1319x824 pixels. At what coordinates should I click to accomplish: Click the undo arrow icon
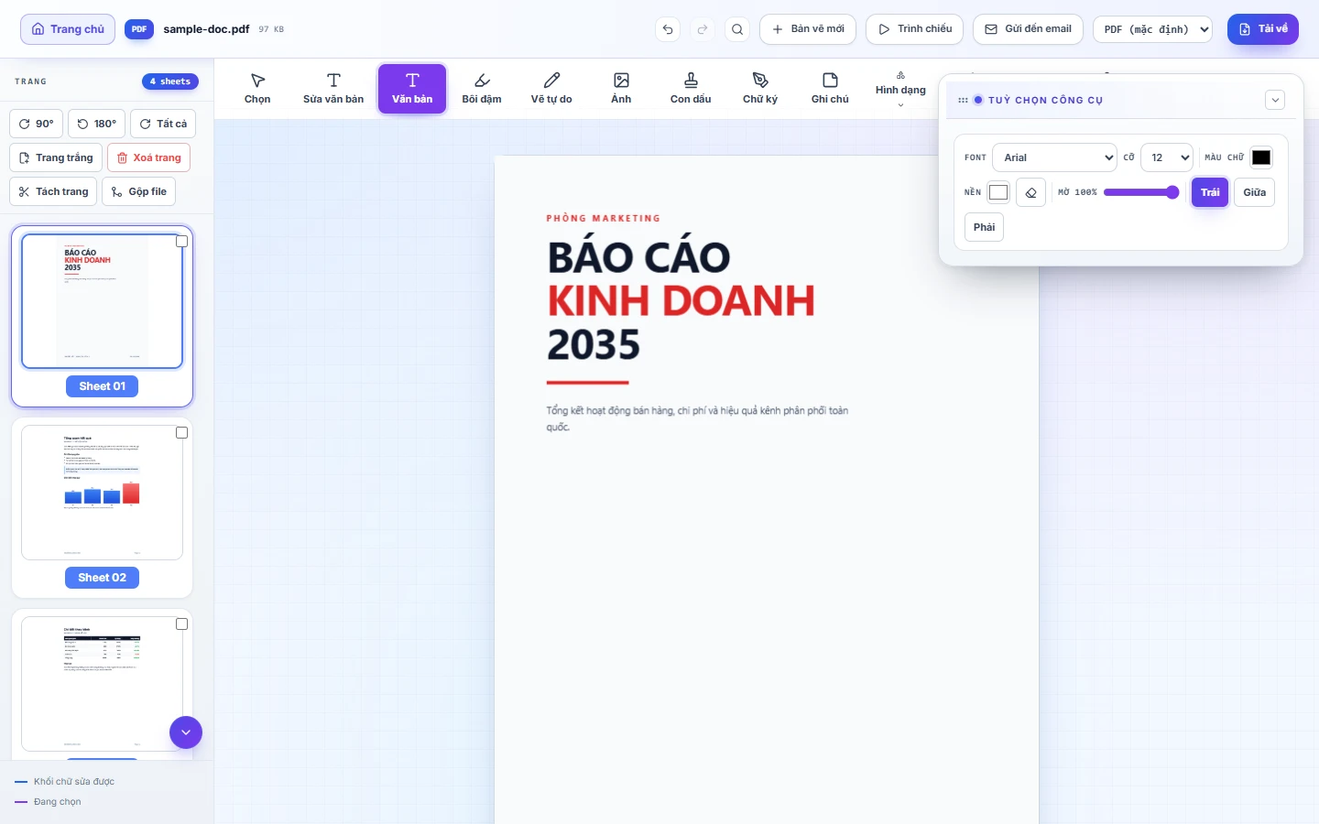pyautogui.click(x=668, y=29)
